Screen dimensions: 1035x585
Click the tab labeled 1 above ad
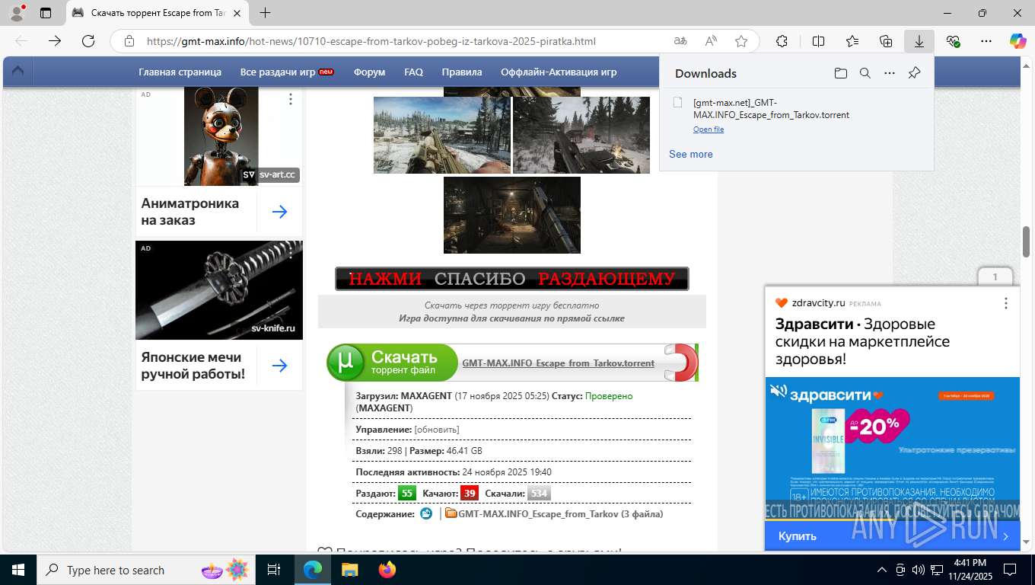995,277
